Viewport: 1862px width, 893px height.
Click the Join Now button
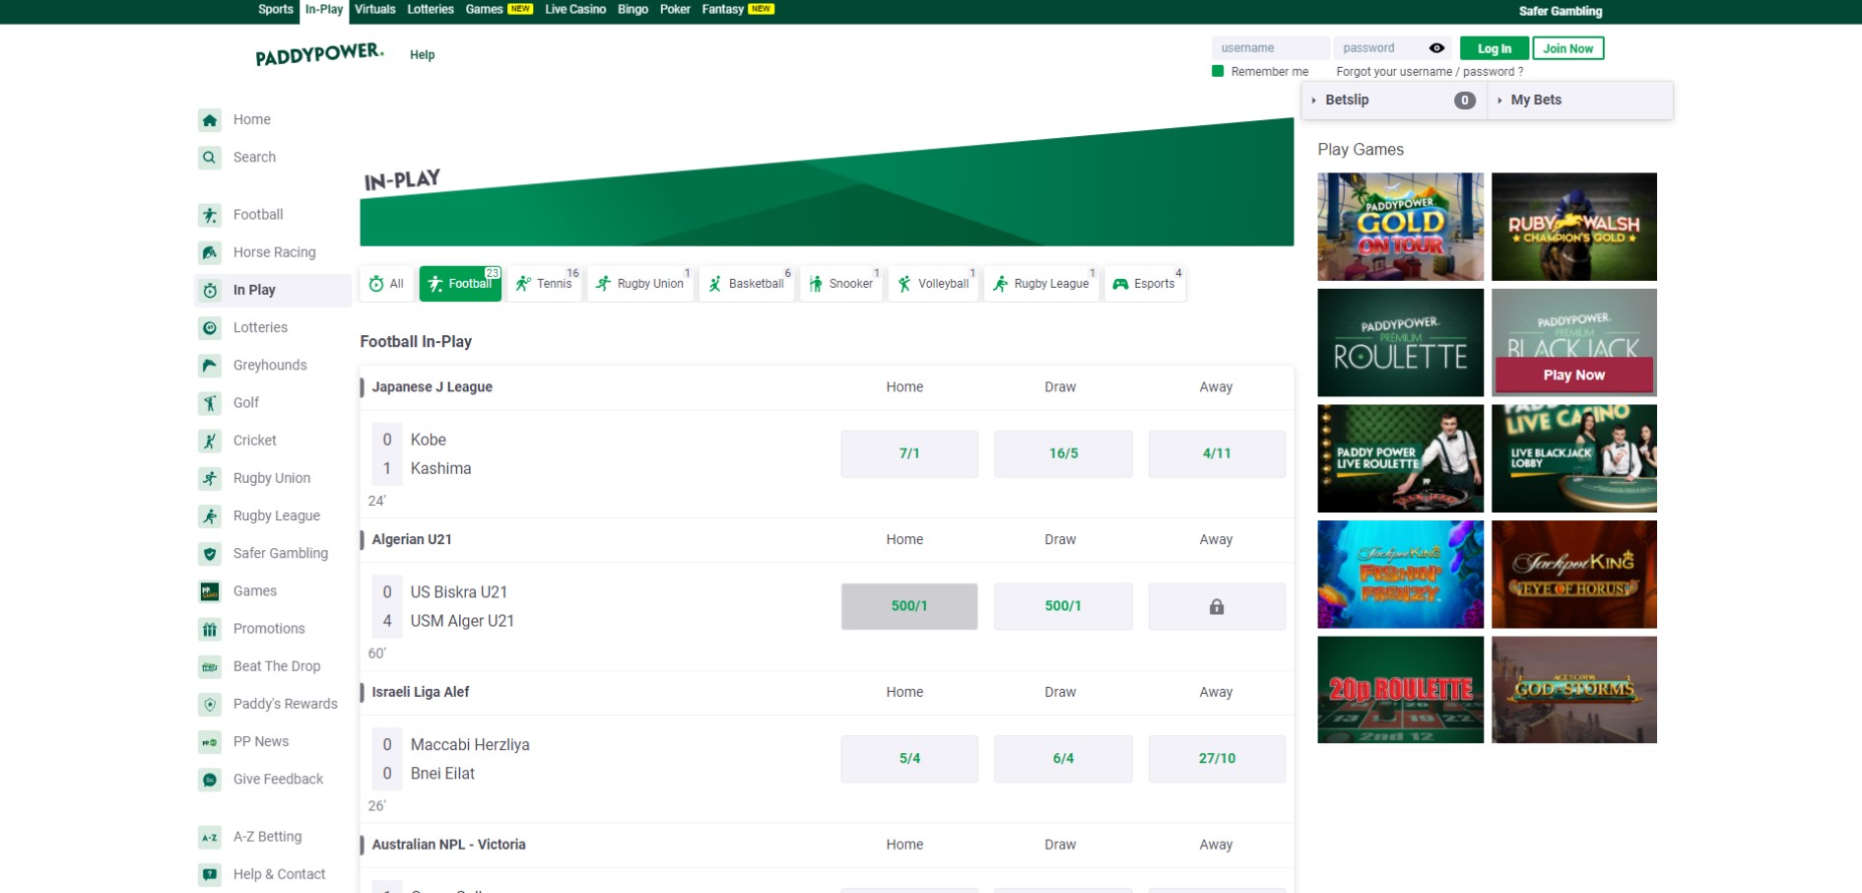[x=1567, y=48]
